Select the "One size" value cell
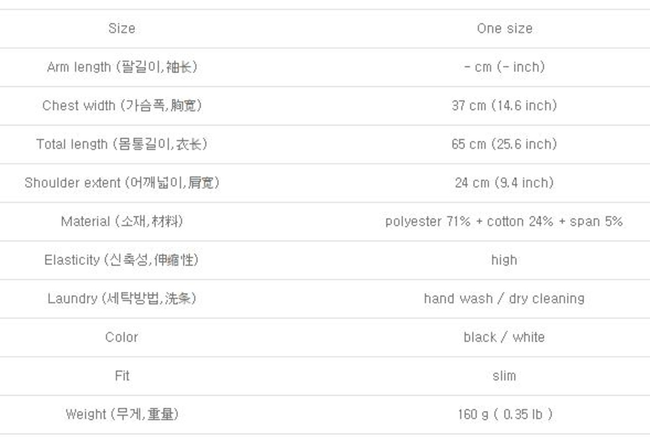The width and height of the screenshot is (650, 440). point(504,28)
